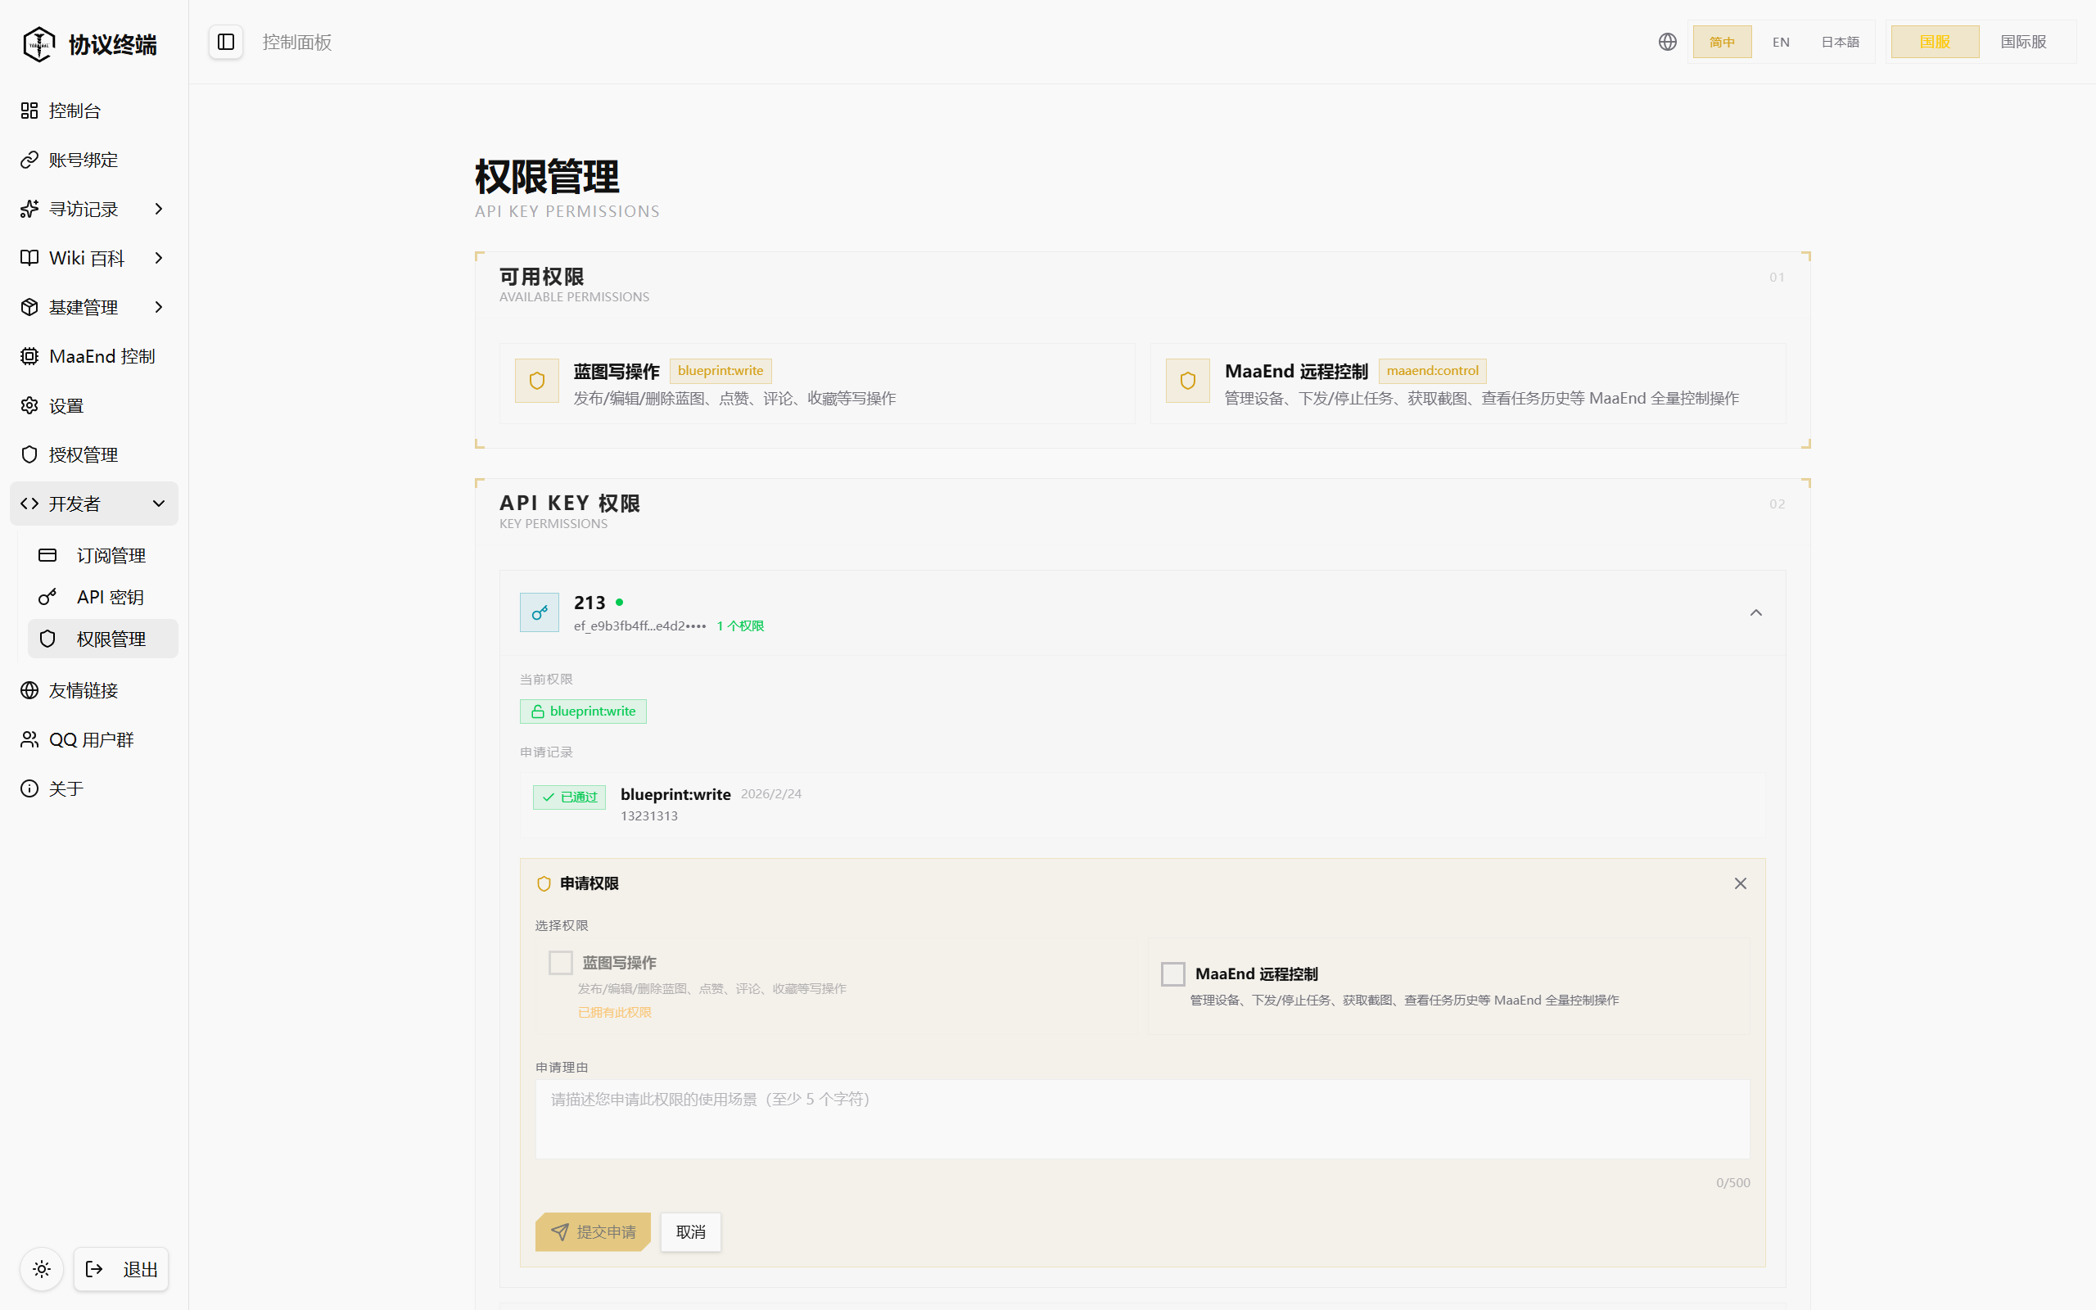Viewport: 2096px width, 1310px height.
Task: Open MaaEnd 控制 in the sidebar
Action: tap(93, 356)
